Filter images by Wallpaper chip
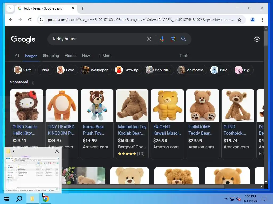This screenshot has width=273, height=204. pos(96,70)
